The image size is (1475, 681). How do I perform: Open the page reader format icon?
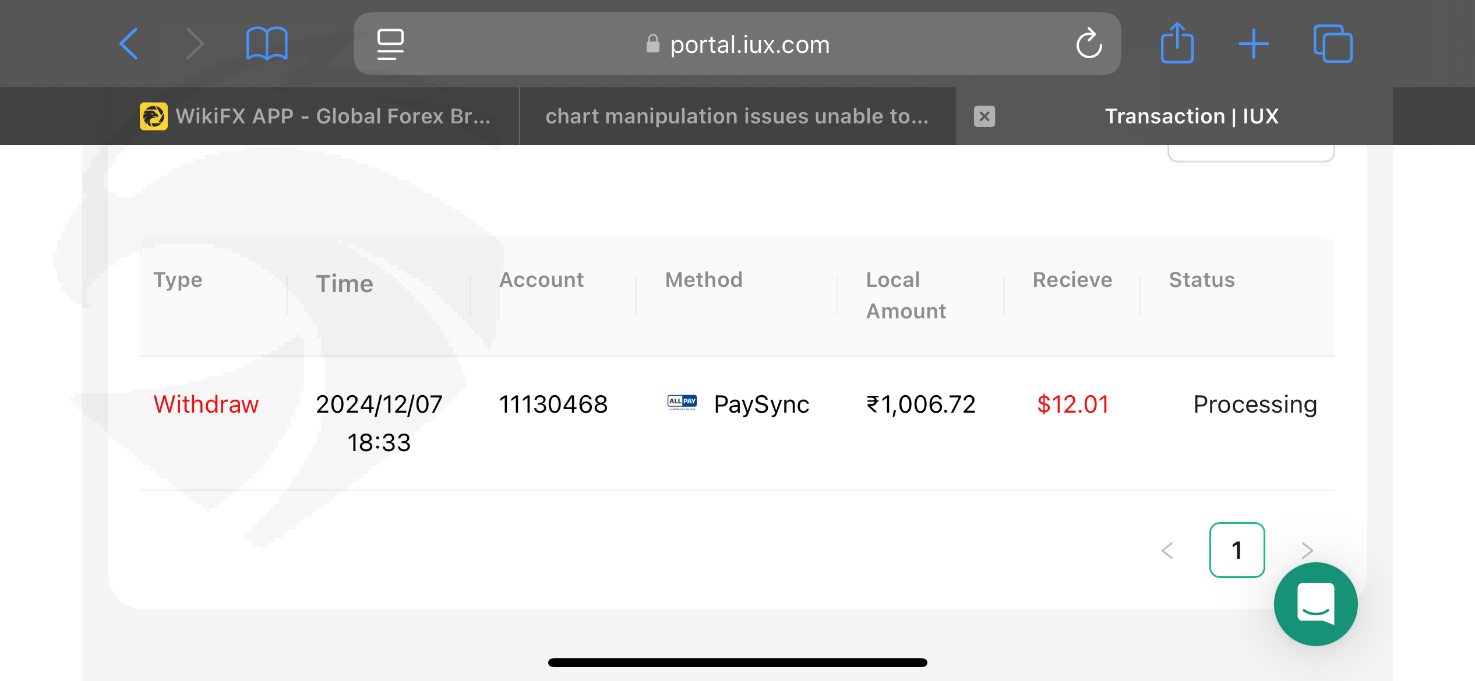click(x=390, y=44)
